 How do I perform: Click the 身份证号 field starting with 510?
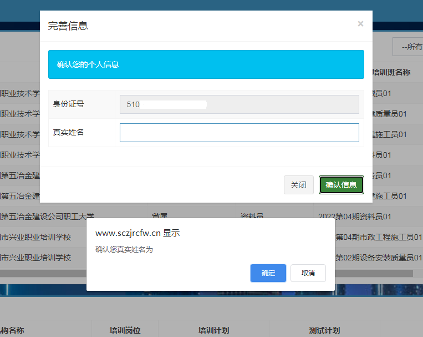(x=239, y=104)
